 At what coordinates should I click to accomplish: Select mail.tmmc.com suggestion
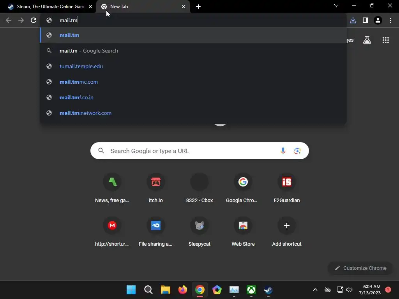[x=193, y=82]
